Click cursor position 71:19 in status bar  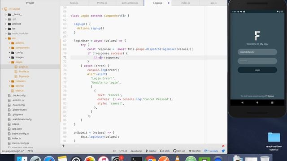[30, 151]
